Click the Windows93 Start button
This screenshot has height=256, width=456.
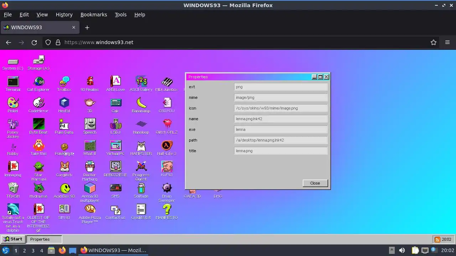(13, 239)
